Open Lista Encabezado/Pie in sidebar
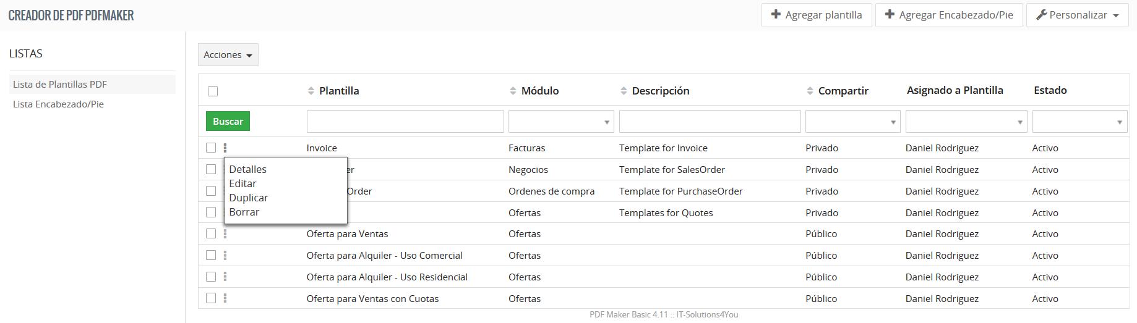This screenshot has width=1137, height=323. [x=58, y=104]
